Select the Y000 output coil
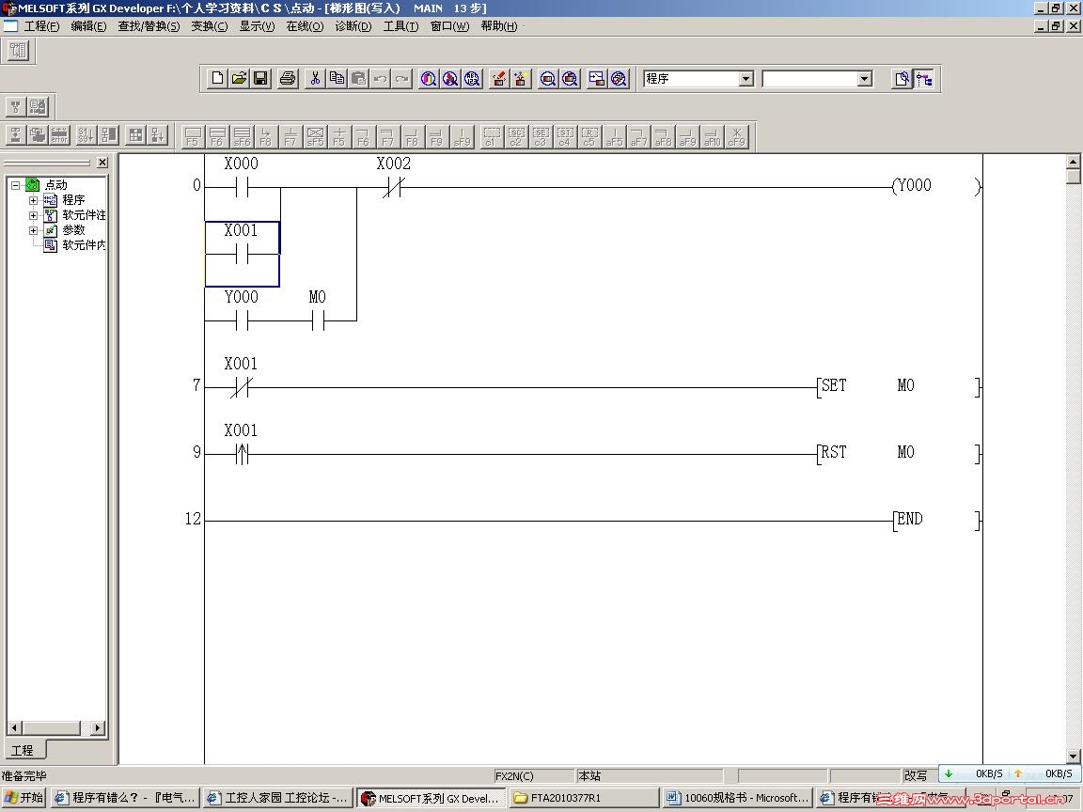This screenshot has width=1083, height=812. (936, 186)
